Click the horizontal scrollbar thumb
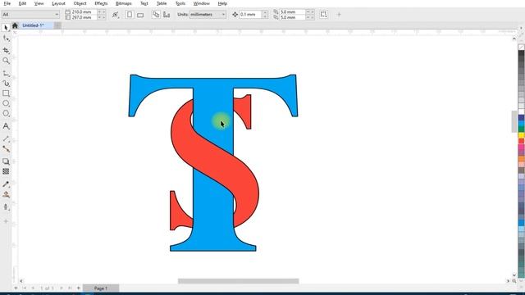 pos(239,281)
